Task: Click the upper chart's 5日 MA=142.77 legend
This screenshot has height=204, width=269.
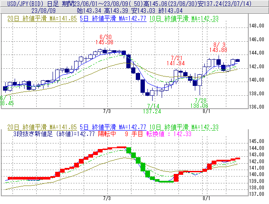Action: tap(113, 18)
